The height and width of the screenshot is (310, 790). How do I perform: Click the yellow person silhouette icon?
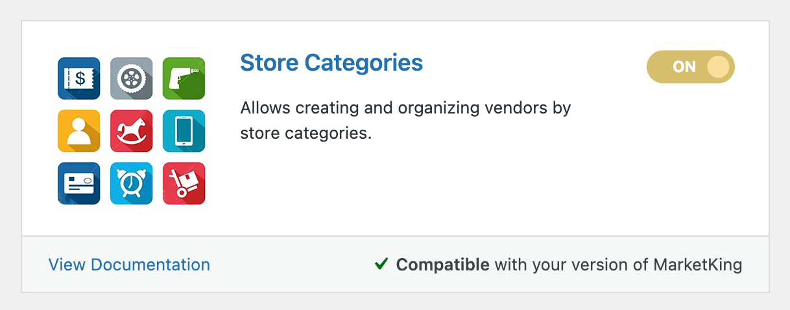79,131
